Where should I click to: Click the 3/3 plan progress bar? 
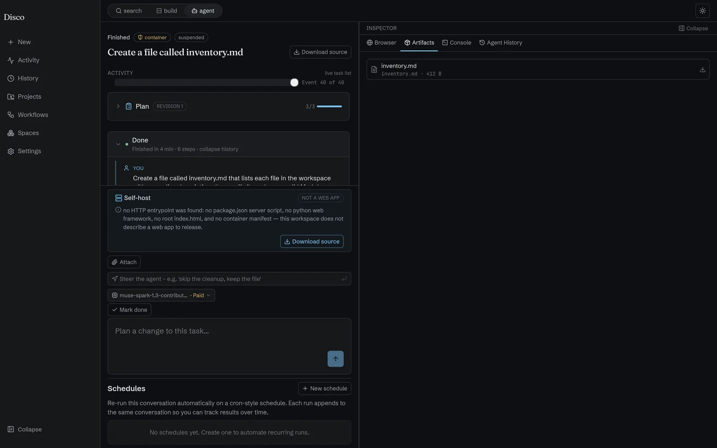(x=329, y=107)
